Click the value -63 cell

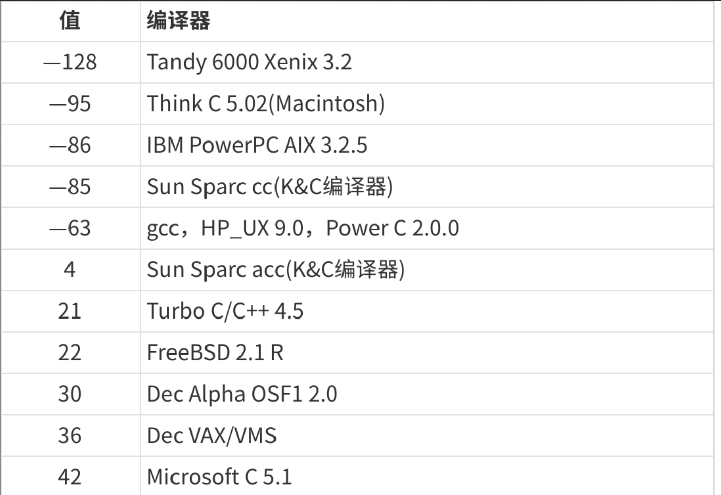[x=70, y=228]
